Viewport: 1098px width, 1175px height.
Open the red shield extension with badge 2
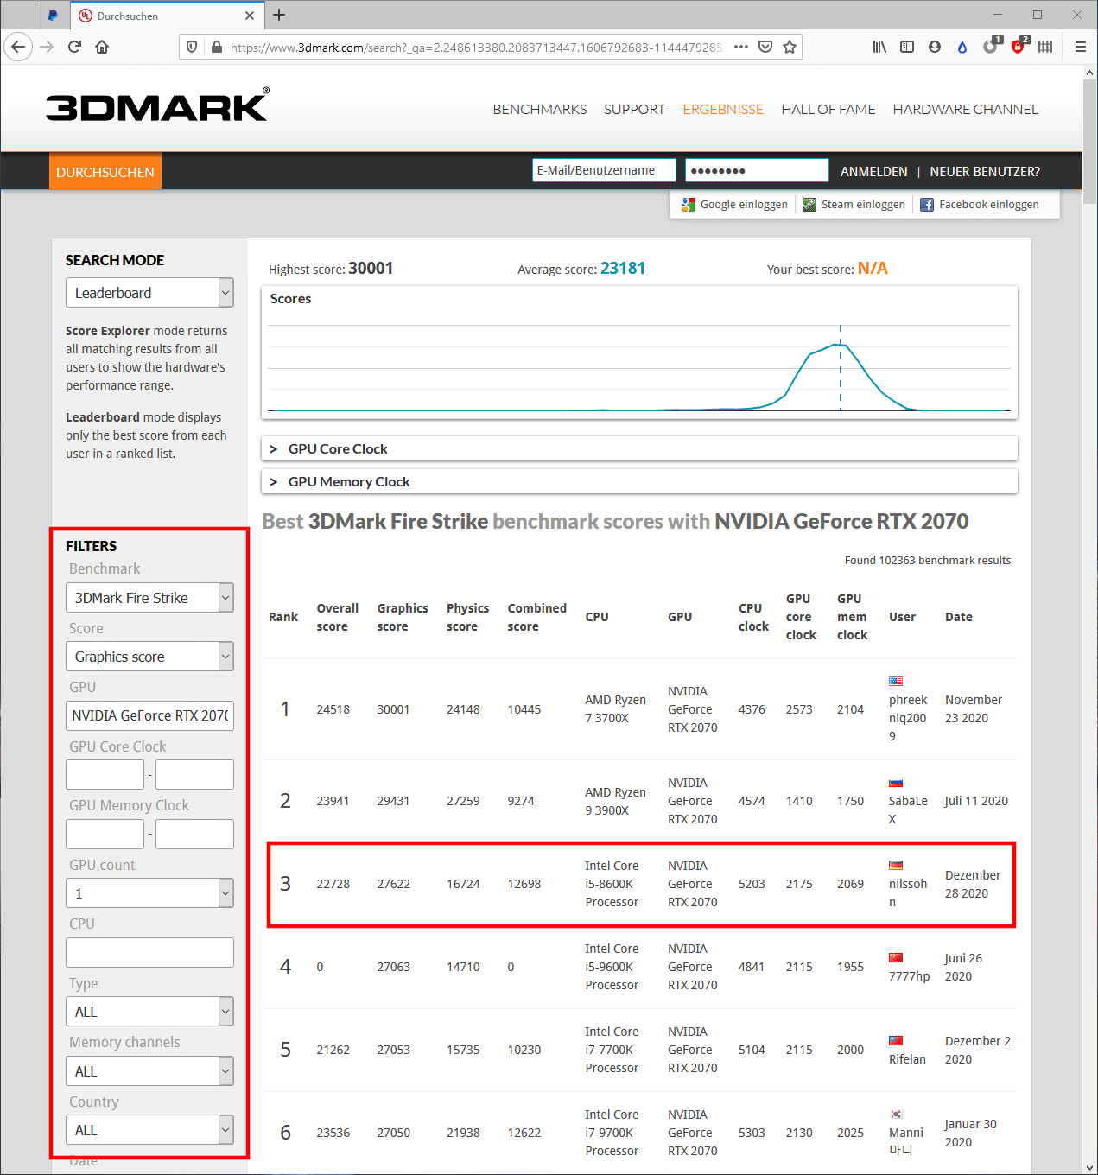point(1019,46)
